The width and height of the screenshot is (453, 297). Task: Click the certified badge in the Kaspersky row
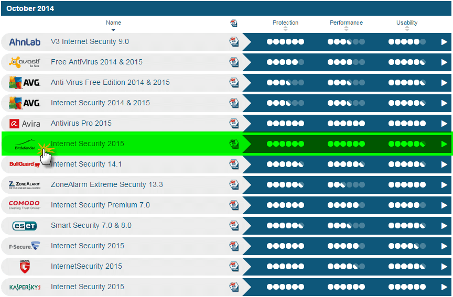[234, 287]
